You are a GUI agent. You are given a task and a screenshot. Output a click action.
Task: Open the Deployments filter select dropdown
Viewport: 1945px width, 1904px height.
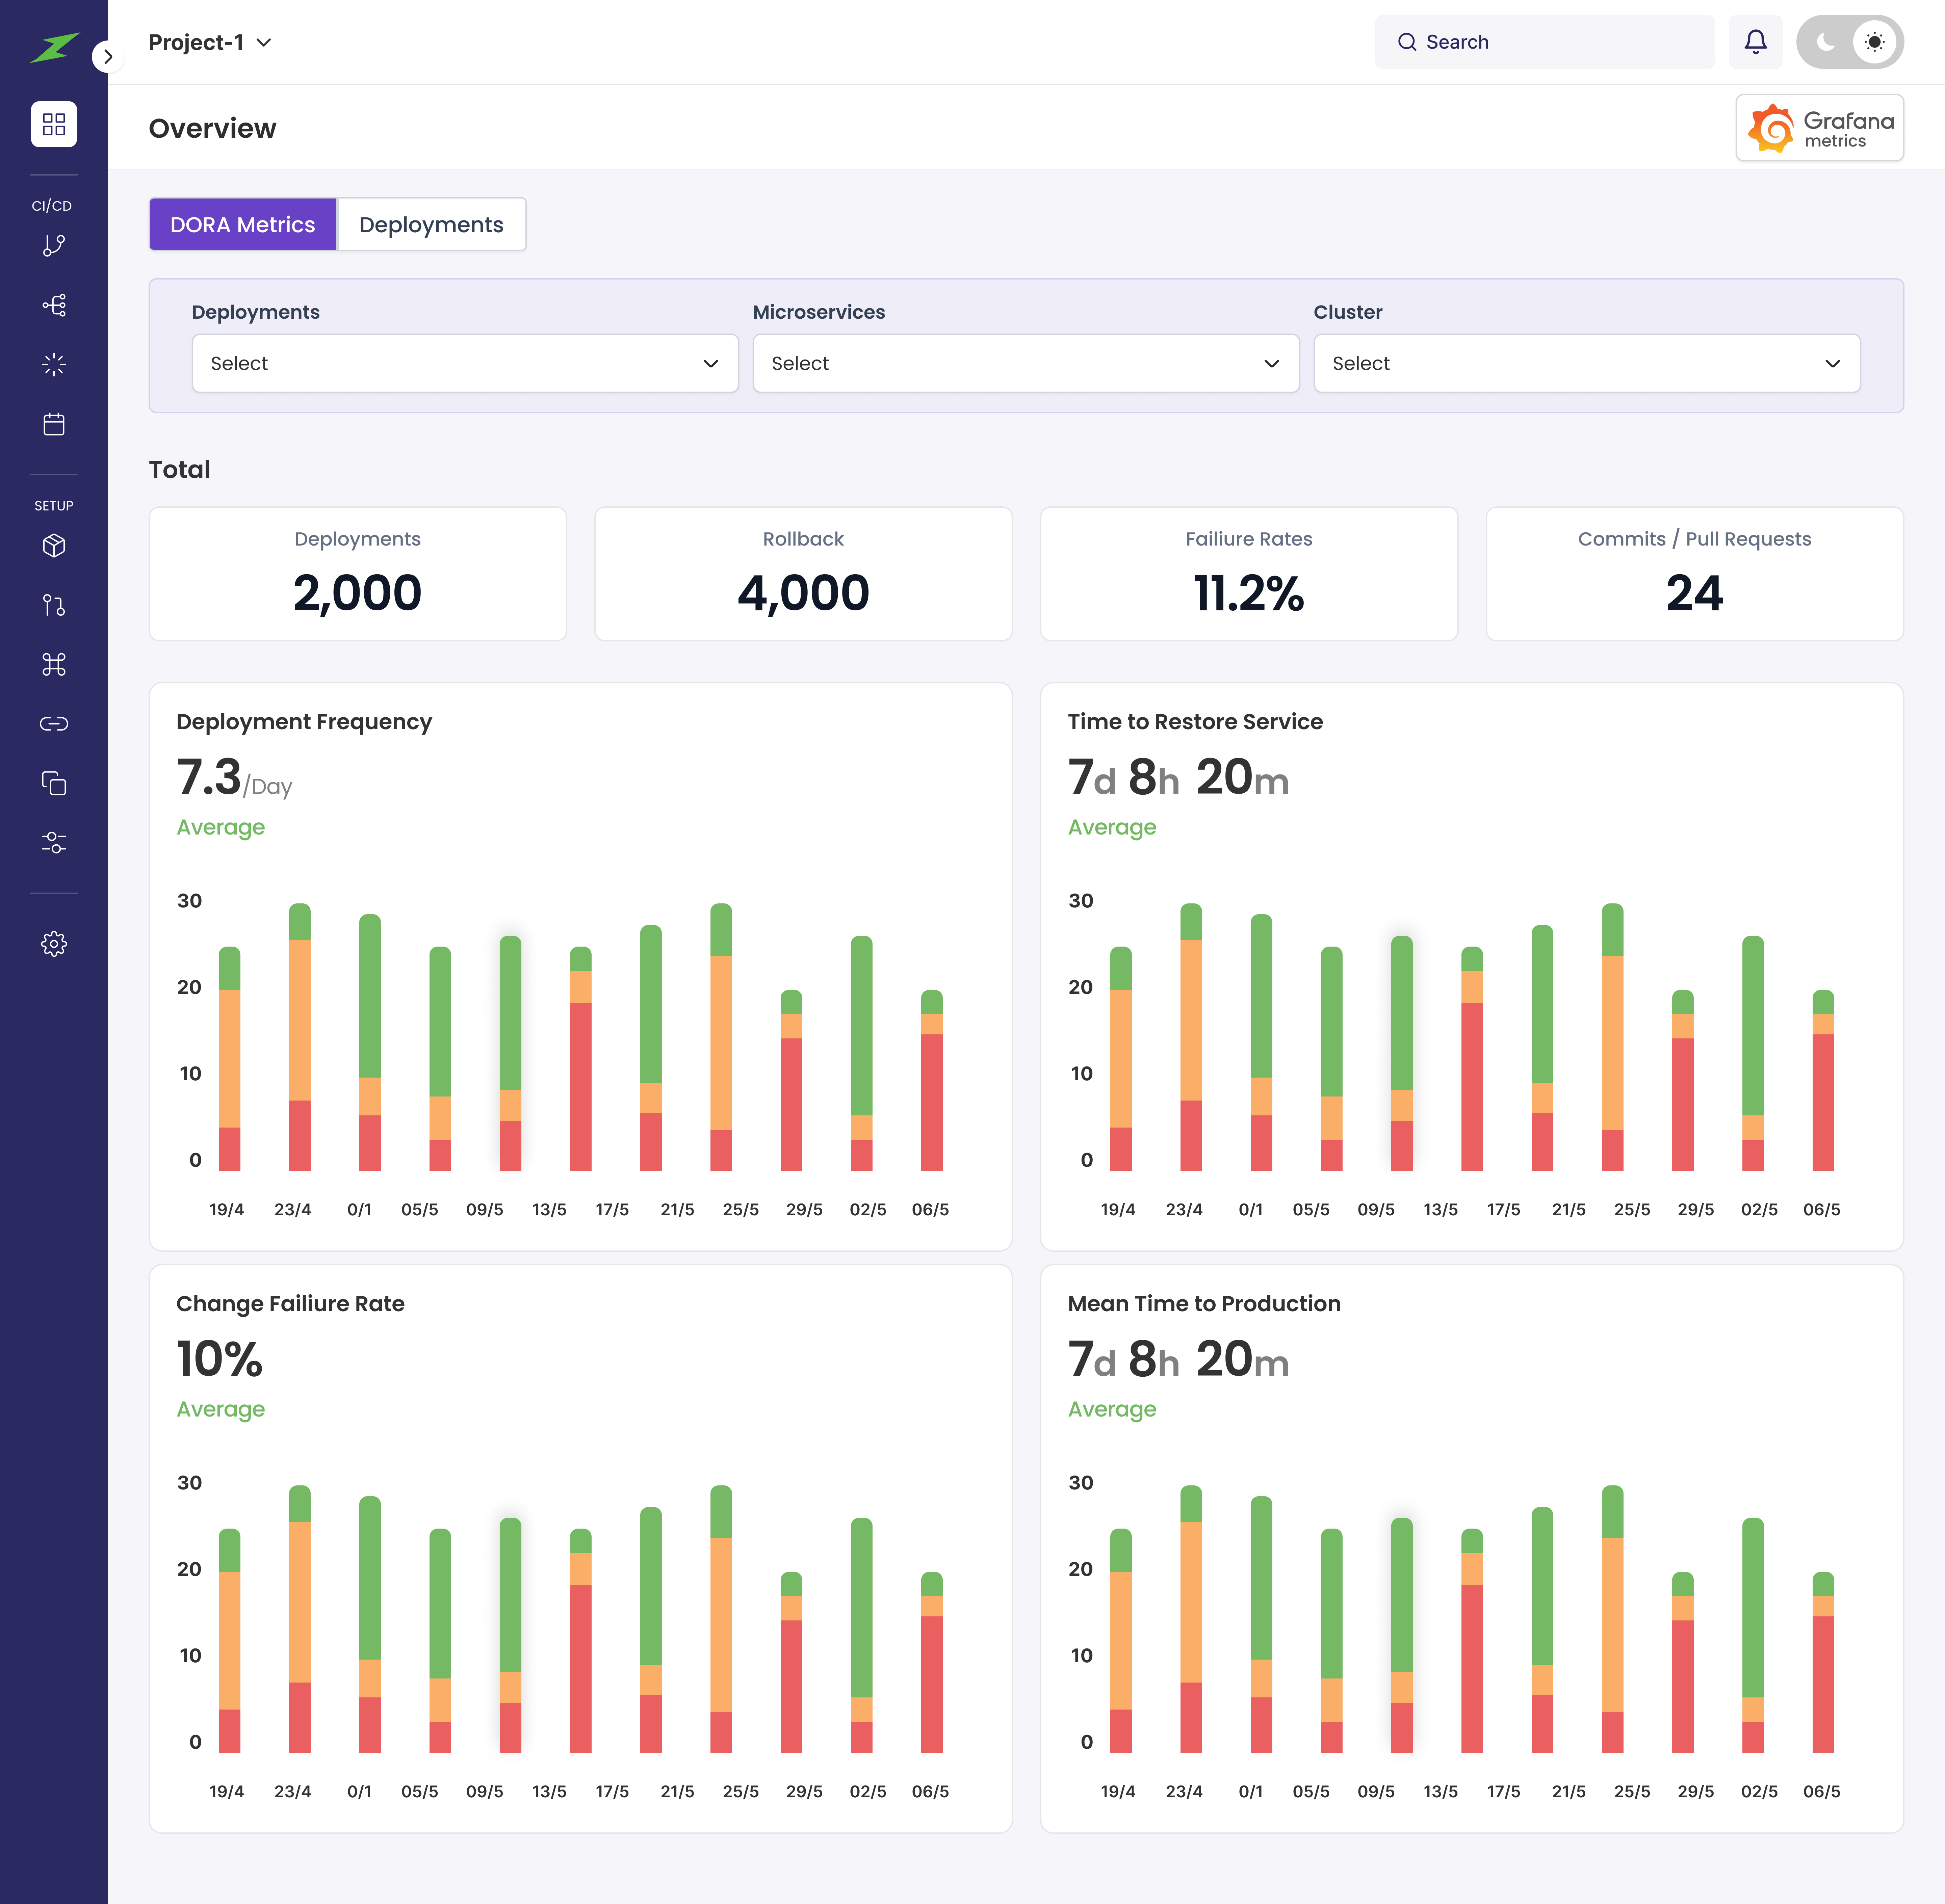click(465, 363)
